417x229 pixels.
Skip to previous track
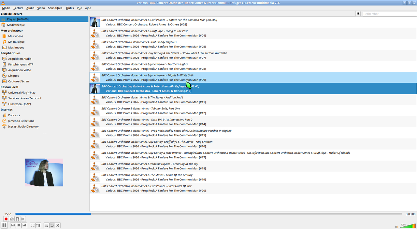(x=13, y=225)
